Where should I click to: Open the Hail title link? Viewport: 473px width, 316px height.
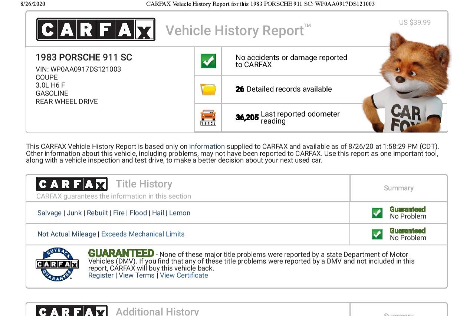158,213
